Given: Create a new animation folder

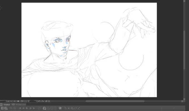Looking at the screenshot, I should pos(44,108).
